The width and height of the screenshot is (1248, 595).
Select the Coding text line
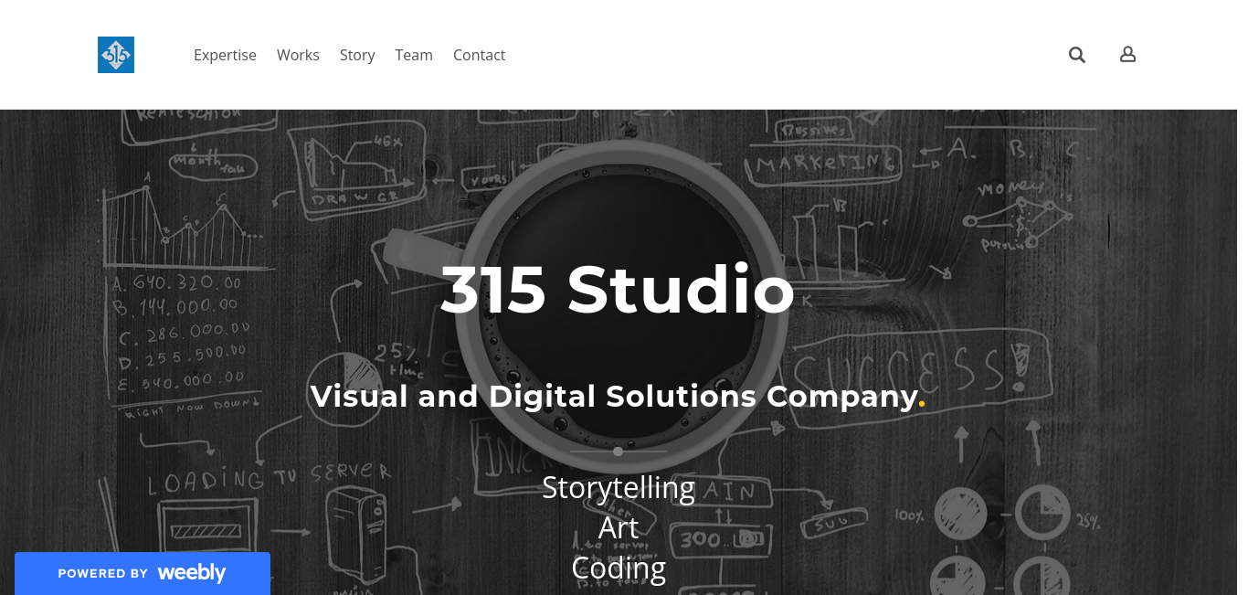619,568
